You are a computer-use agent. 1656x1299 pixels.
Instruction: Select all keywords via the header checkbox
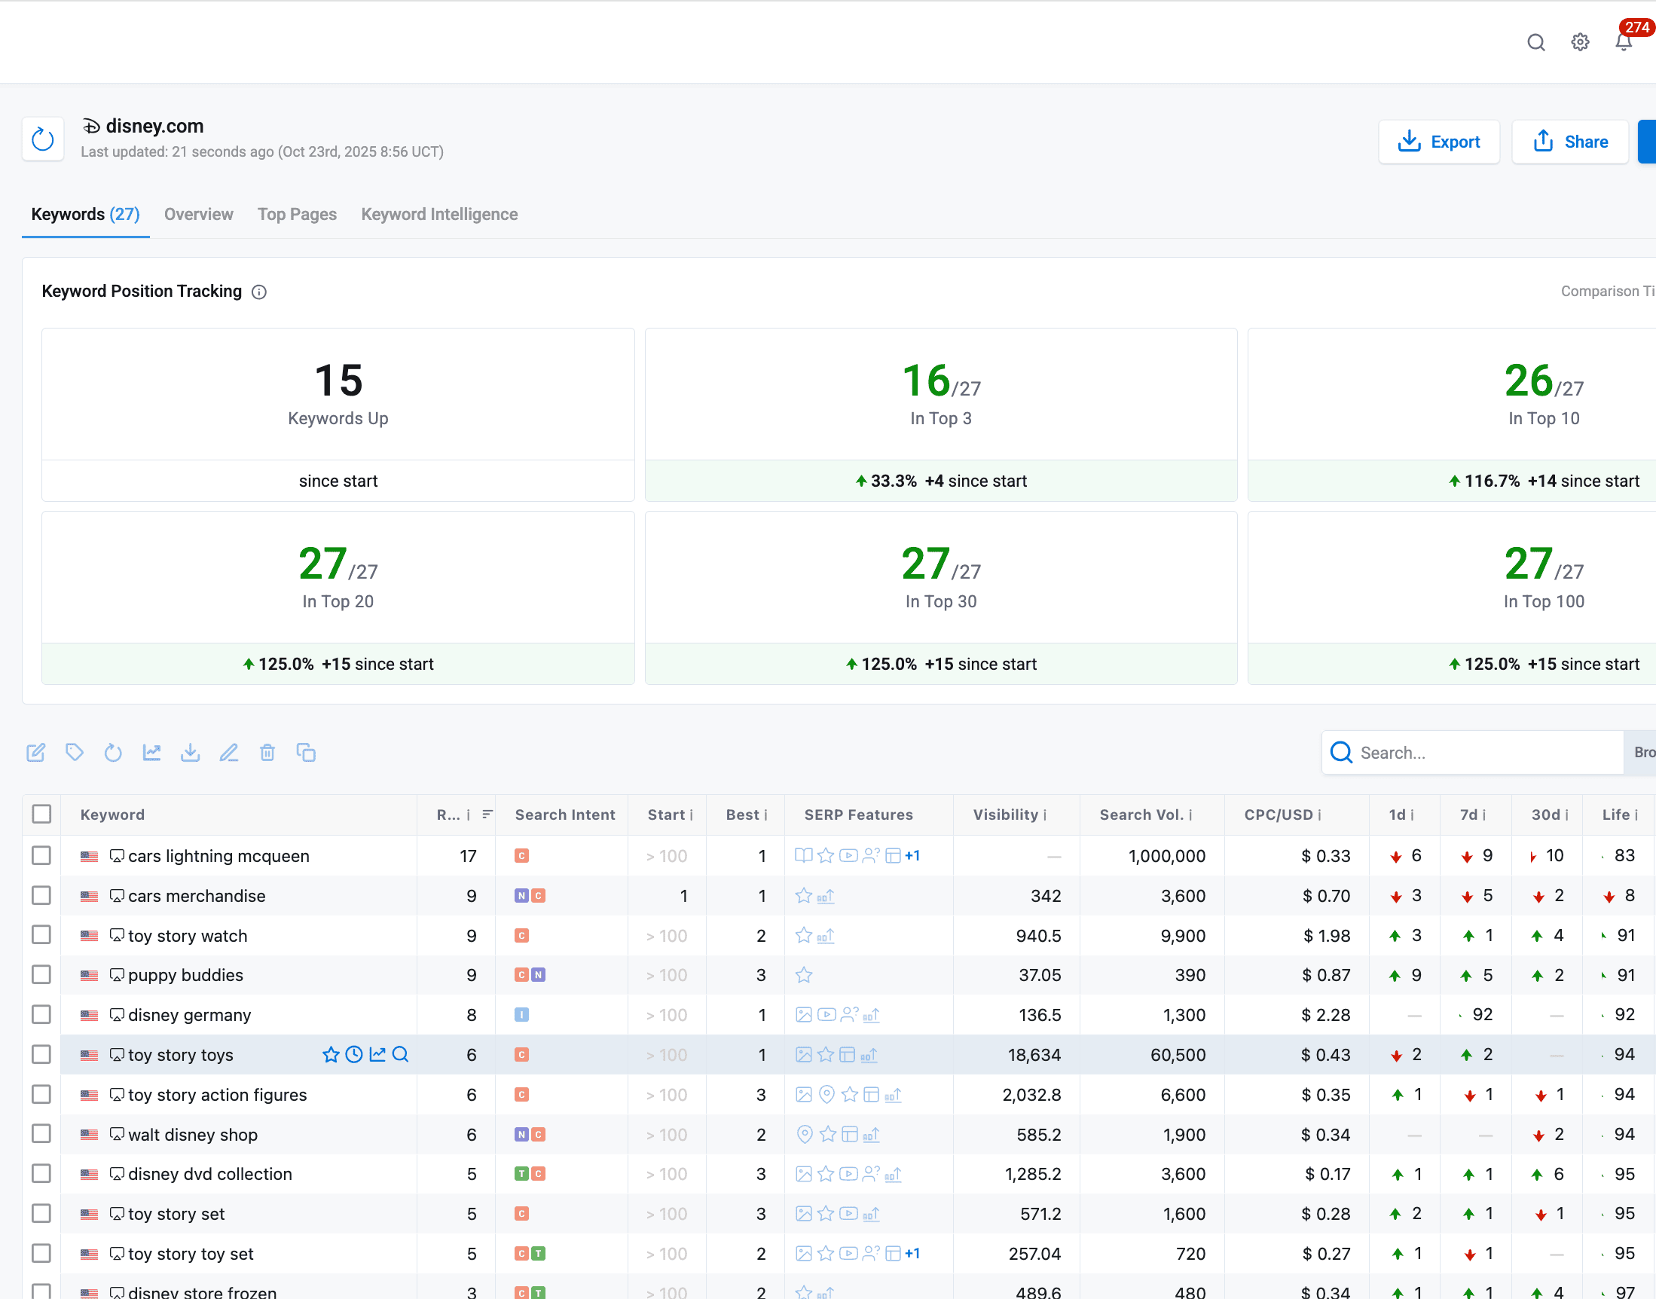click(x=41, y=814)
